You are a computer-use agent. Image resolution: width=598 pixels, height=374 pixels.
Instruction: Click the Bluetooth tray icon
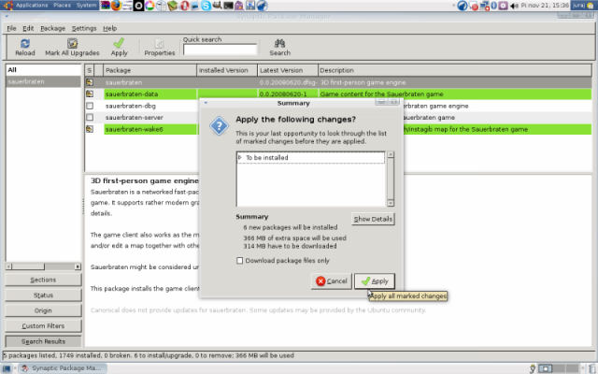(494, 6)
